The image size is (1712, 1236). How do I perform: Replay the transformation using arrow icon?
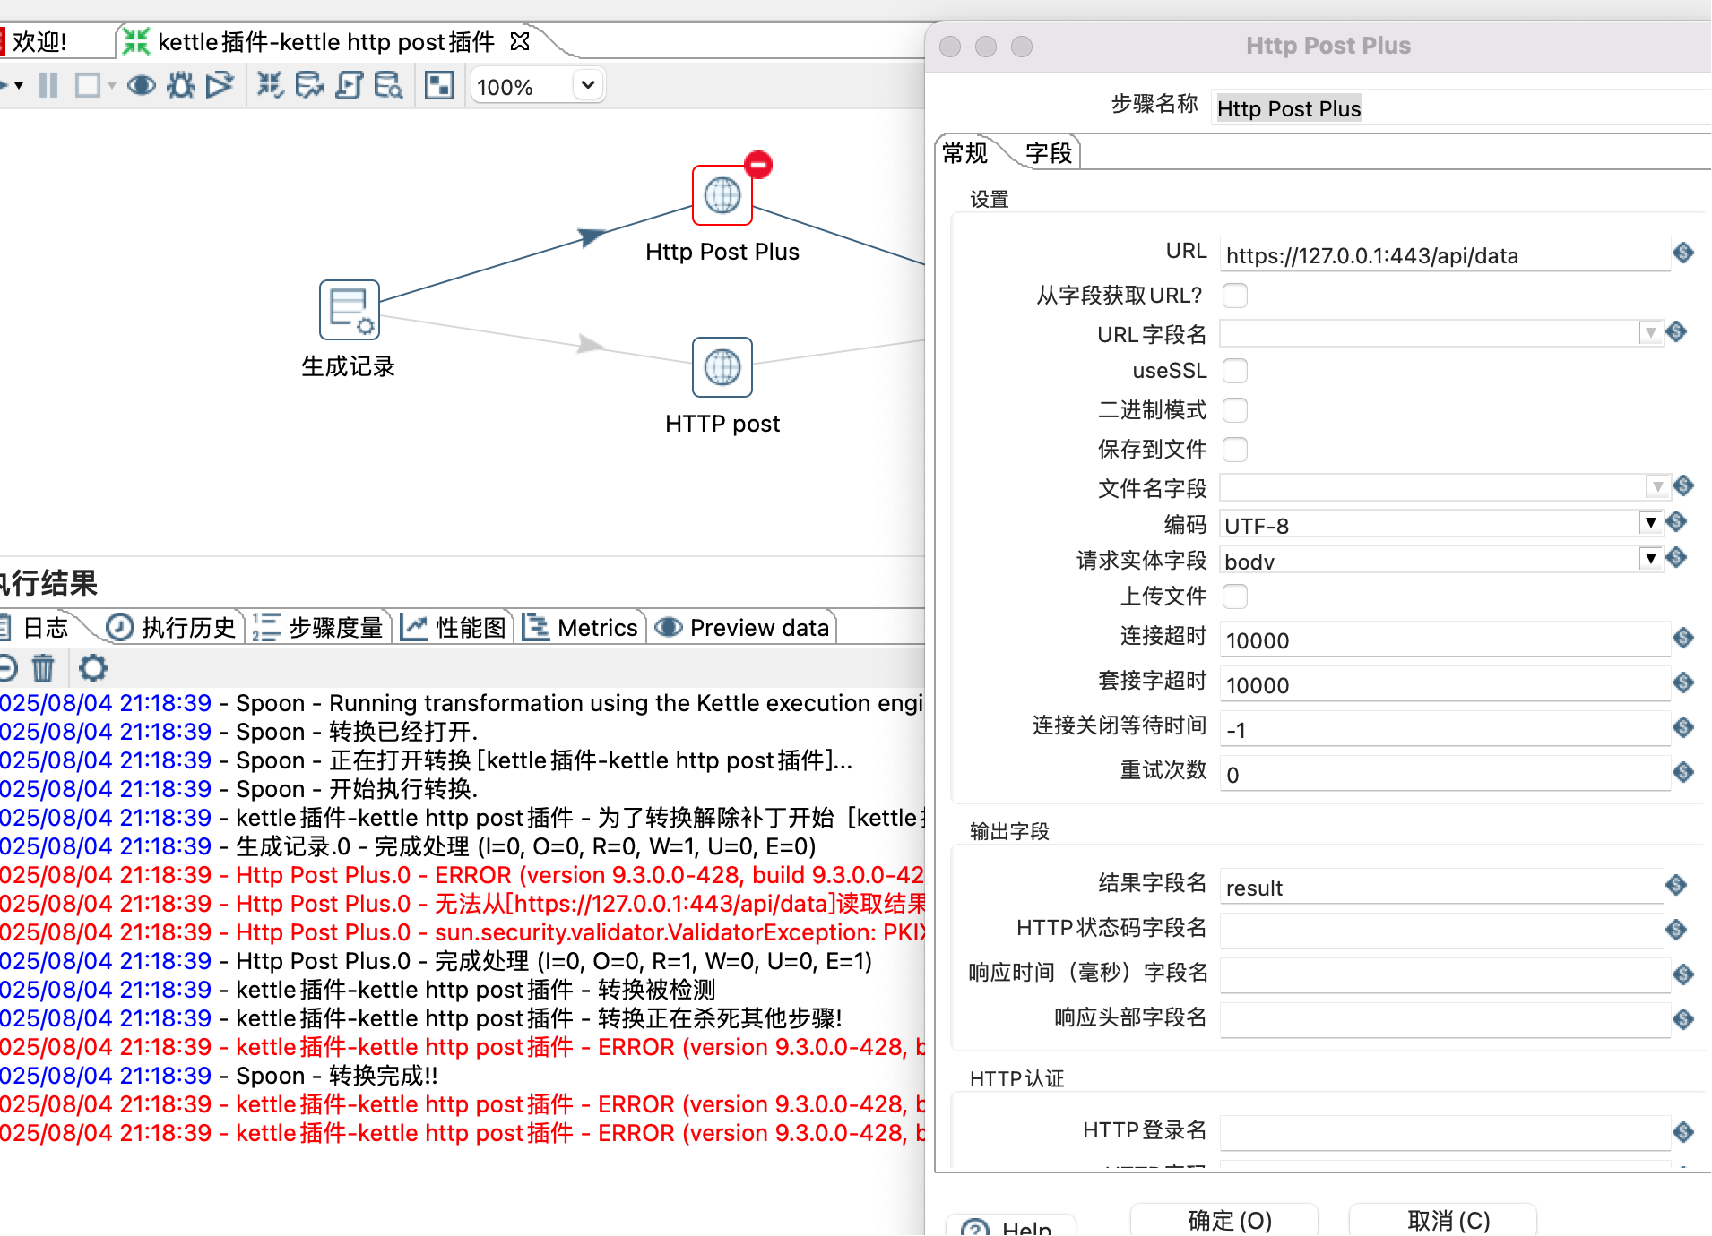point(219,86)
